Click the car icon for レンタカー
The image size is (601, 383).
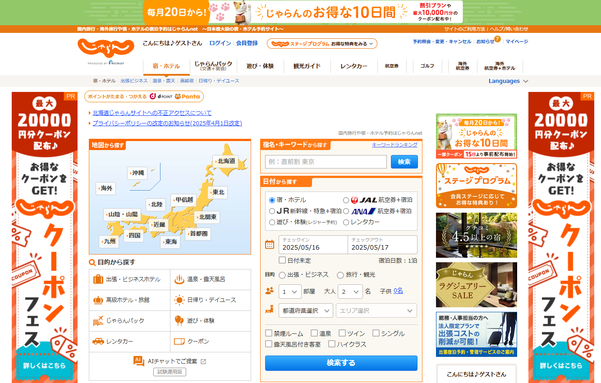pyautogui.click(x=98, y=342)
